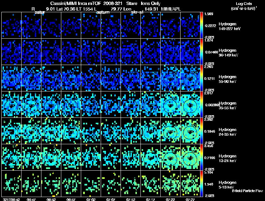Click the color bar beside Hydrogen 13-24 keV
The height and width of the screenshot is (201, 265).
(x=201, y=157)
